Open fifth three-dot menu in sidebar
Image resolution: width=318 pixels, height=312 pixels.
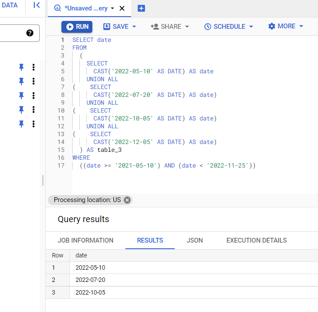coord(34,124)
